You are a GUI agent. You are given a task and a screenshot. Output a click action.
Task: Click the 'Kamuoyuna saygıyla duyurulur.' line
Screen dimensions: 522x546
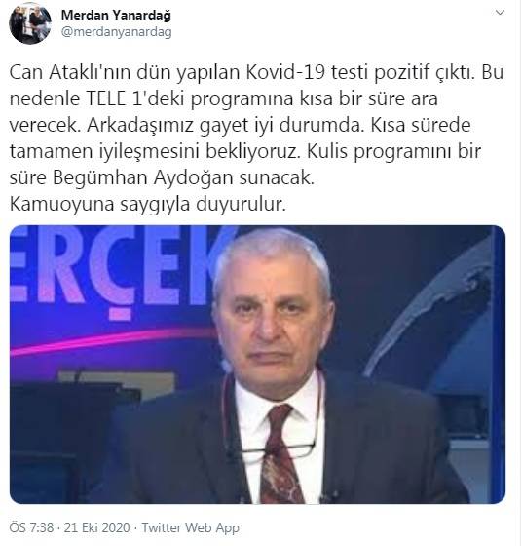[148, 204]
